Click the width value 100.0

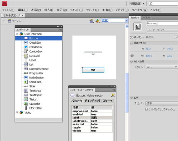click(x=149, y=56)
